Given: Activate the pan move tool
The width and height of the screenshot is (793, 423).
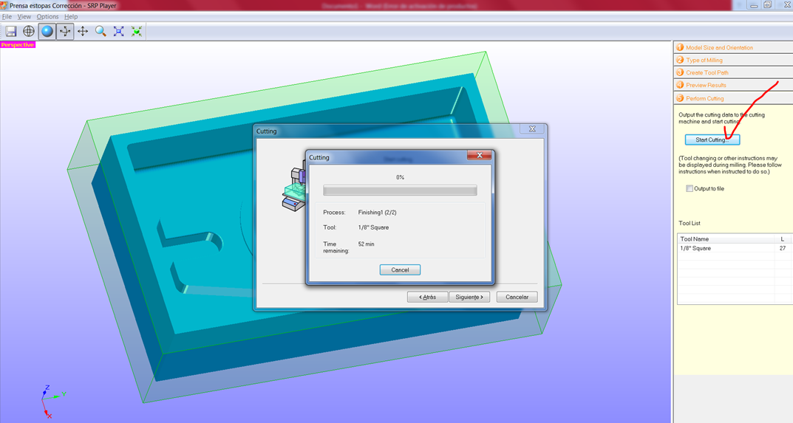Looking at the screenshot, I should point(83,31).
